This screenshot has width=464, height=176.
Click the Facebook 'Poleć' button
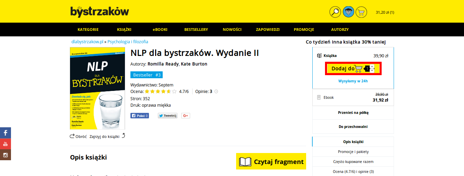tap(140, 116)
